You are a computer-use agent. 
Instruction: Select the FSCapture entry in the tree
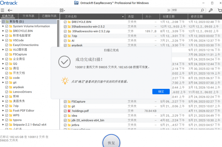tap(20, 54)
